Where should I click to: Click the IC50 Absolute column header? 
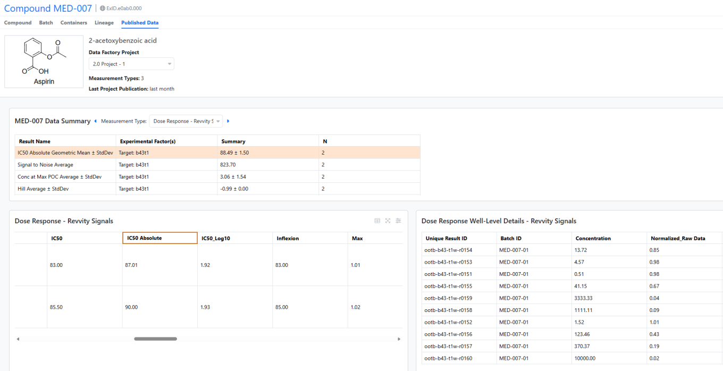click(x=159, y=238)
